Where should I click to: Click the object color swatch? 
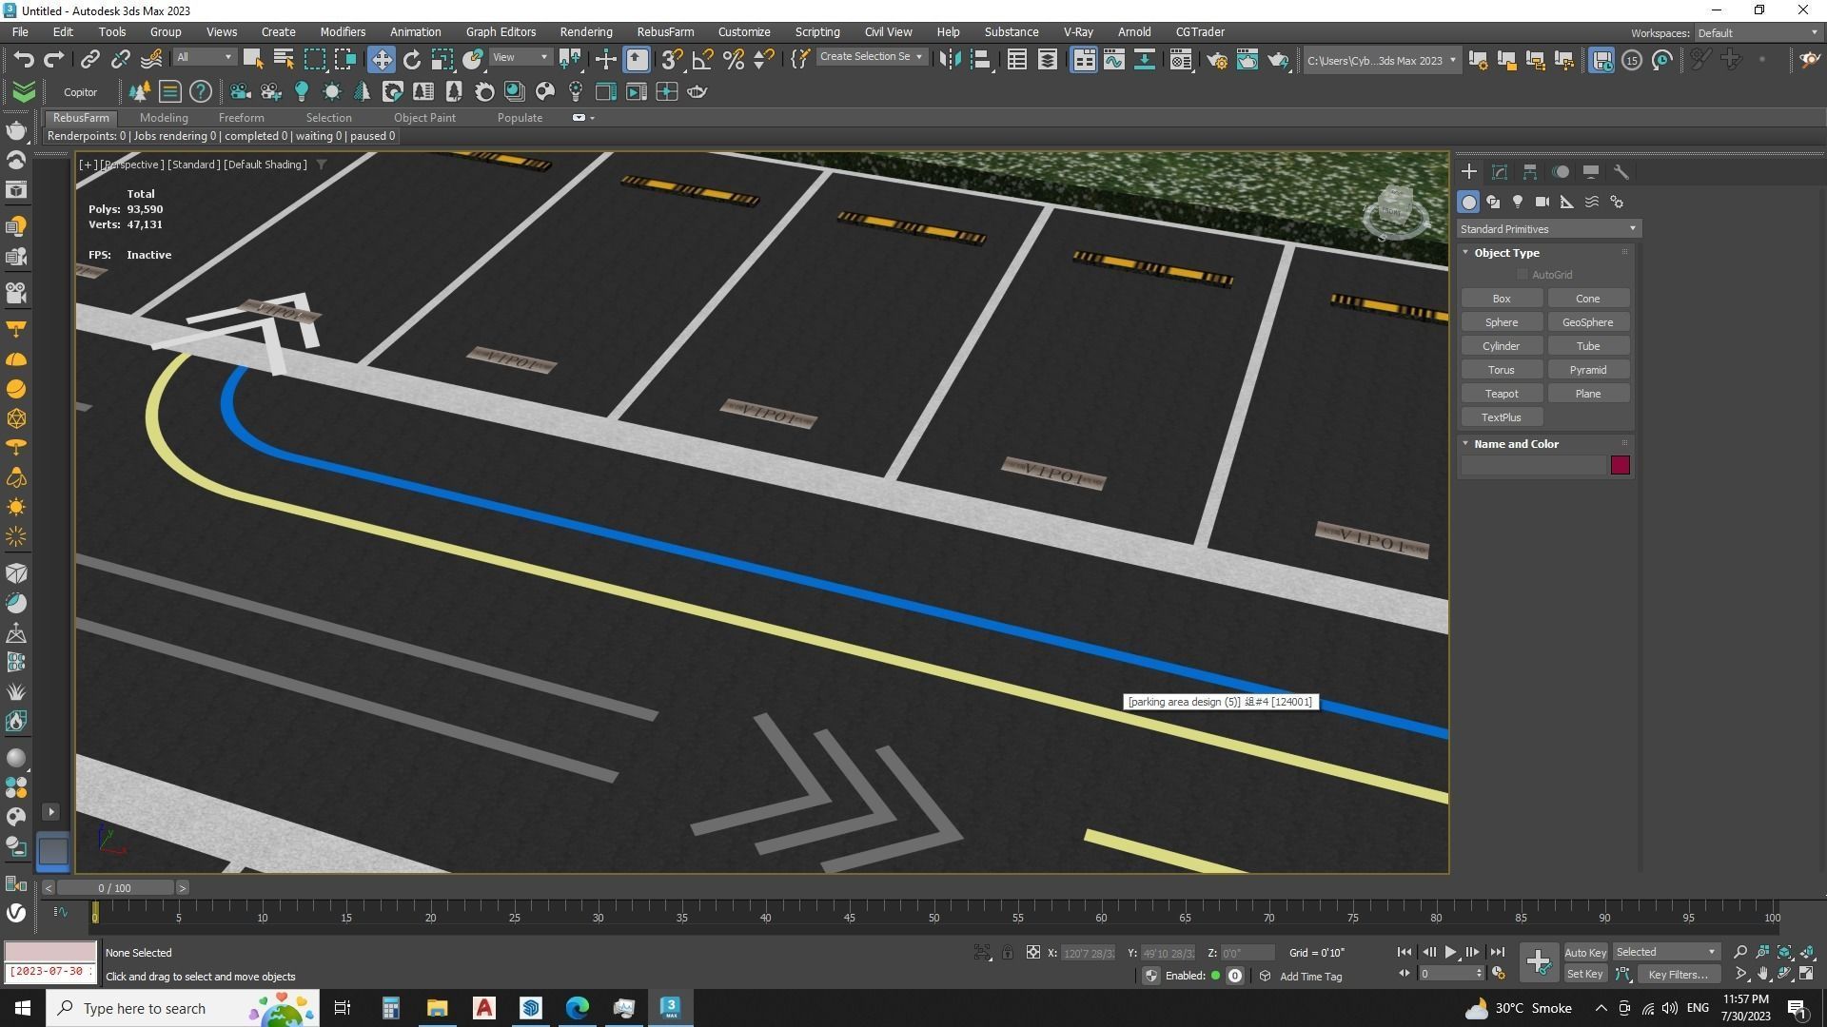[1620, 465]
